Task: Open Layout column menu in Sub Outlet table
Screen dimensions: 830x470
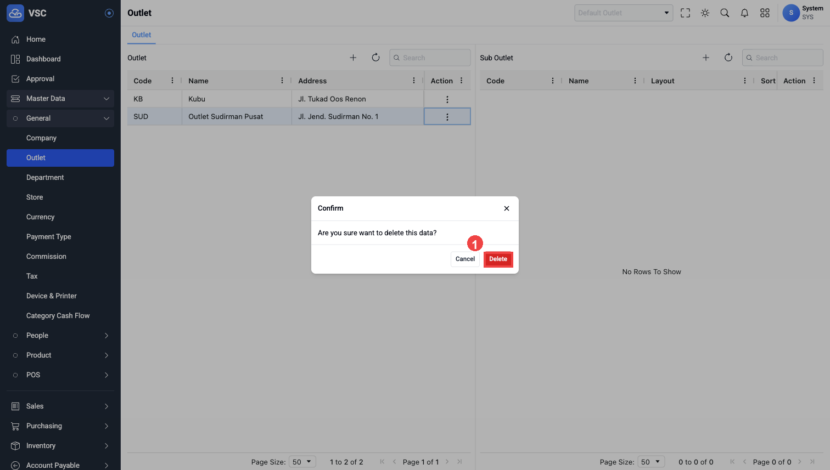Action: coord(745,81)
